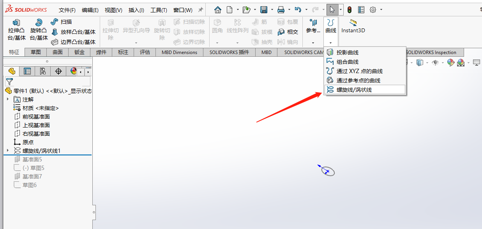This screenshot has height=229, width=482.
Task: Switch to the 评估 (Evaluate) tab
Action: click(145, 52)
